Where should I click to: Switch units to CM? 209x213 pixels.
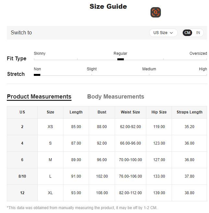coord(187,33)
